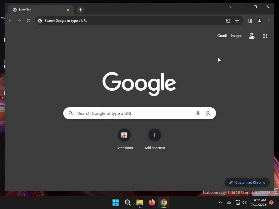This screenshot has height=209, width=279.
Task: Launch Firefox from the taskbar
Action: (x=151, y=202)
